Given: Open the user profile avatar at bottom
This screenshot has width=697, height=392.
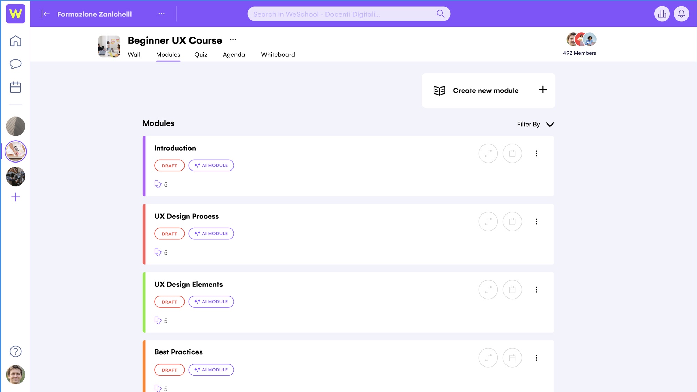Looking at the screenshot, I should pyautogui.click(x=15, y=374).
